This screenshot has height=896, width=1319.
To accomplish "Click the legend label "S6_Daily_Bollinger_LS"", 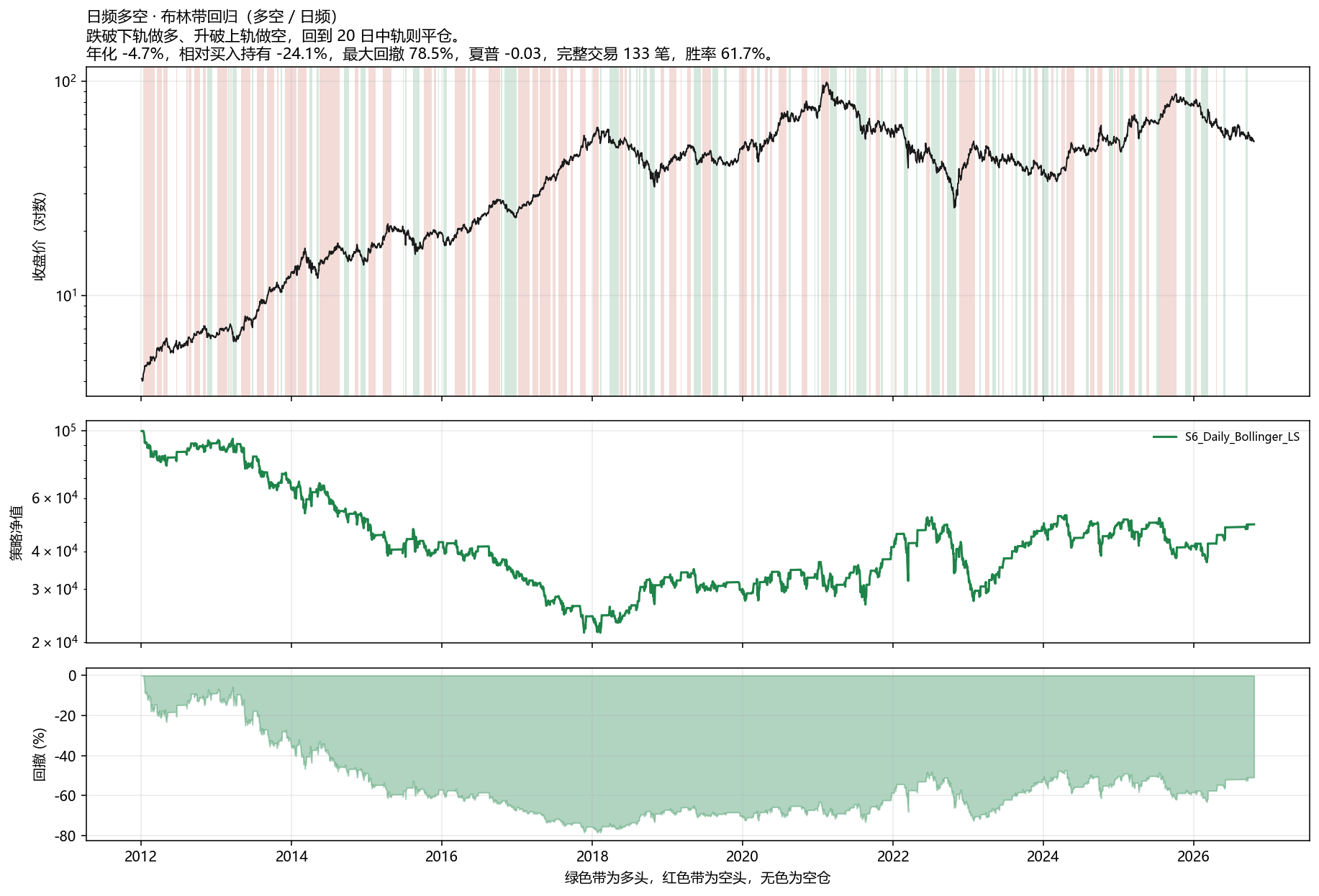I will coord(1242,437).
